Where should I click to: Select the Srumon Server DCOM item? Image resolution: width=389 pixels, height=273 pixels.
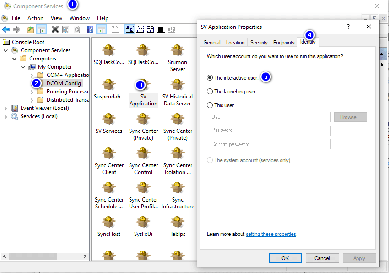[178, 58]
